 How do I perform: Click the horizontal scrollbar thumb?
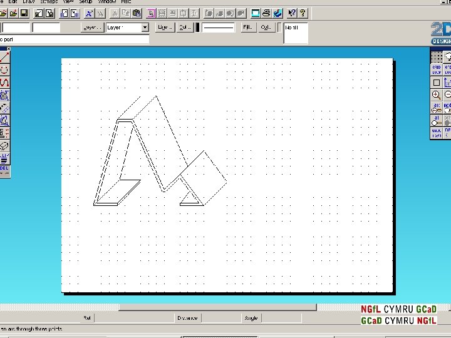click(x=218, y=307)
